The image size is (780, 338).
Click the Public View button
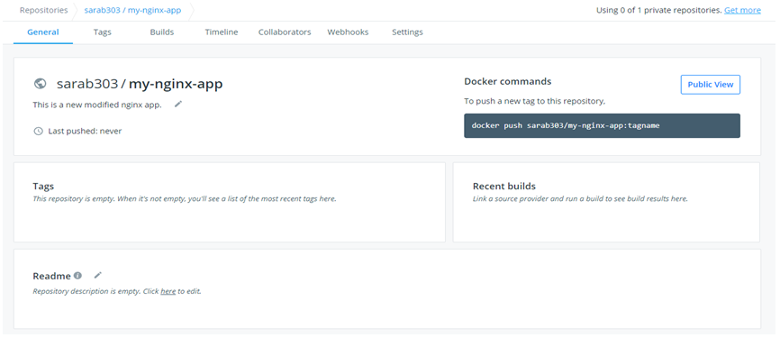(x=711, y=85)
